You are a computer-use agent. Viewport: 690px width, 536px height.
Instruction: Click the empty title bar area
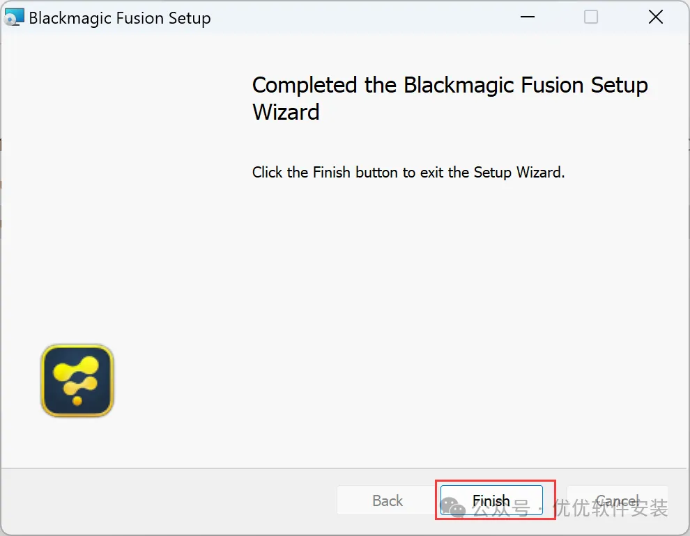361,17
